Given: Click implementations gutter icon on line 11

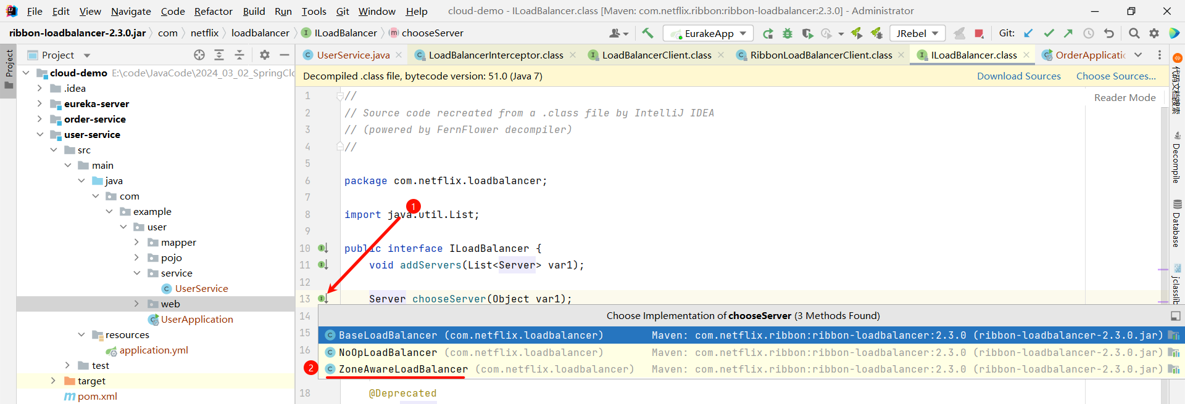Looking at the screenshot, I should 323,265.
